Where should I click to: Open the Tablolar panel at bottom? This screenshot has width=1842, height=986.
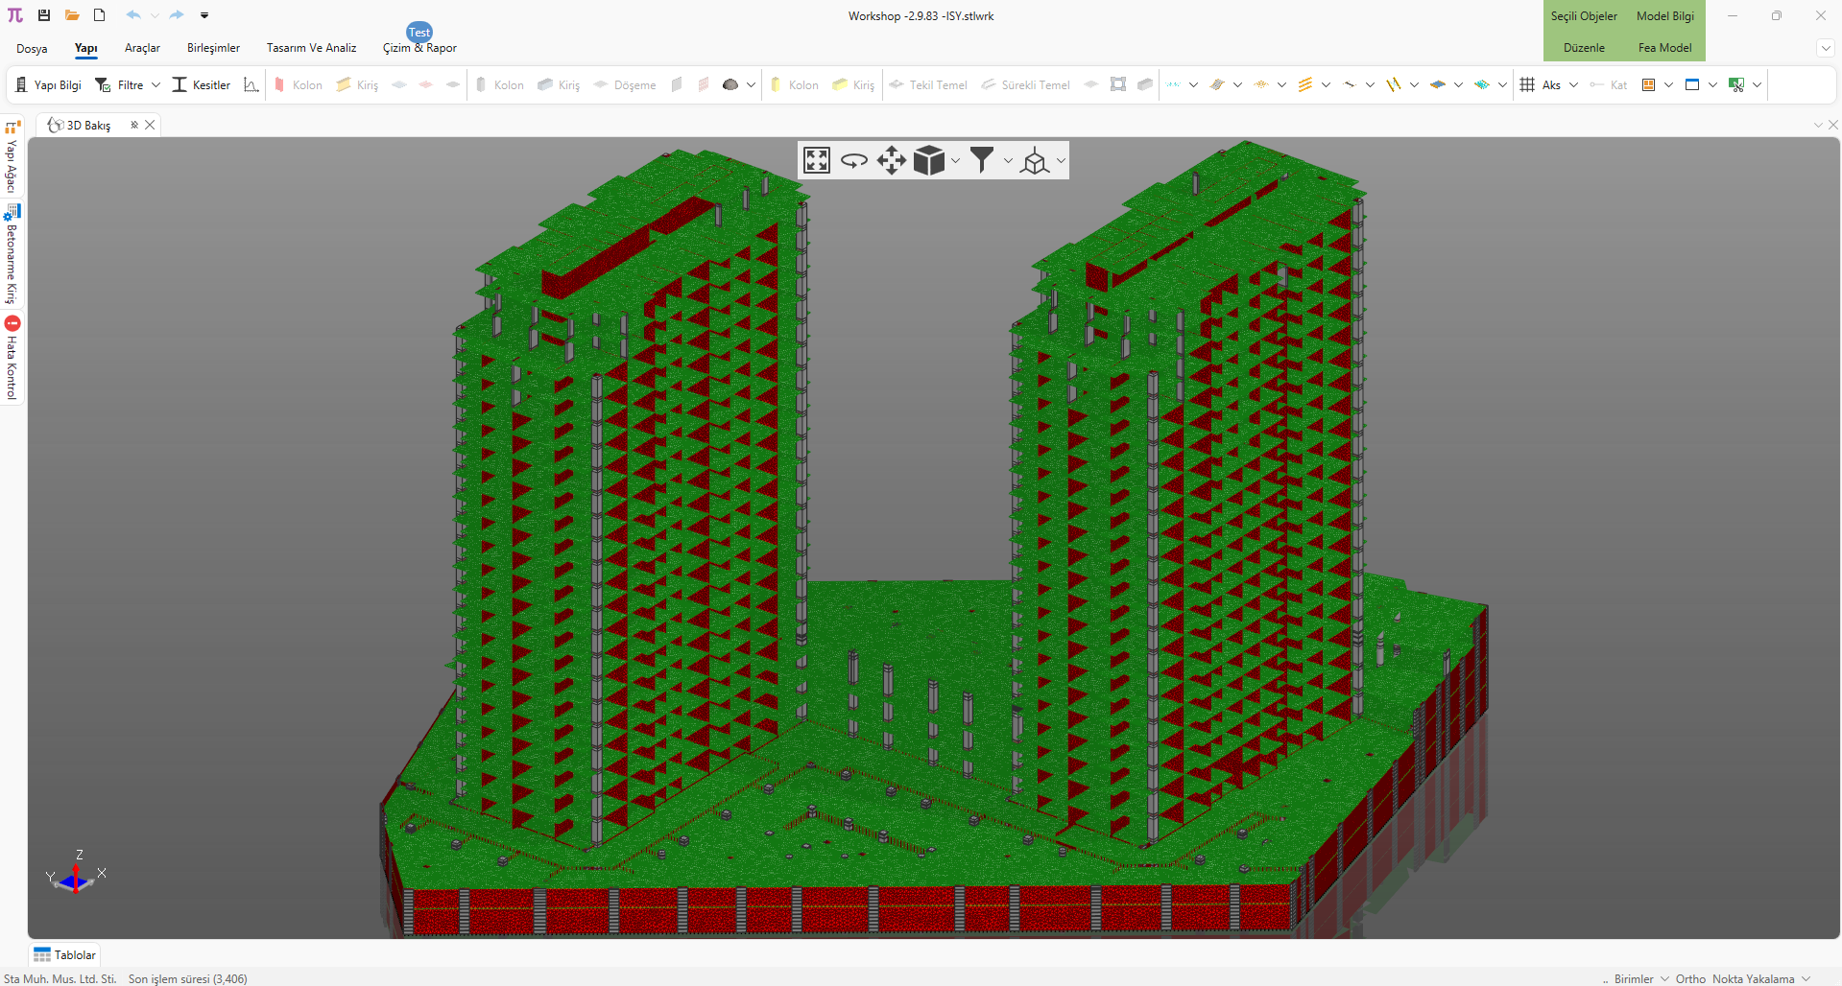coord(65,954)
